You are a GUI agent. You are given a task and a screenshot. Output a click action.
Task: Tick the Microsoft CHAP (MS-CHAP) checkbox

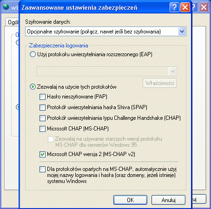[42, 129]
